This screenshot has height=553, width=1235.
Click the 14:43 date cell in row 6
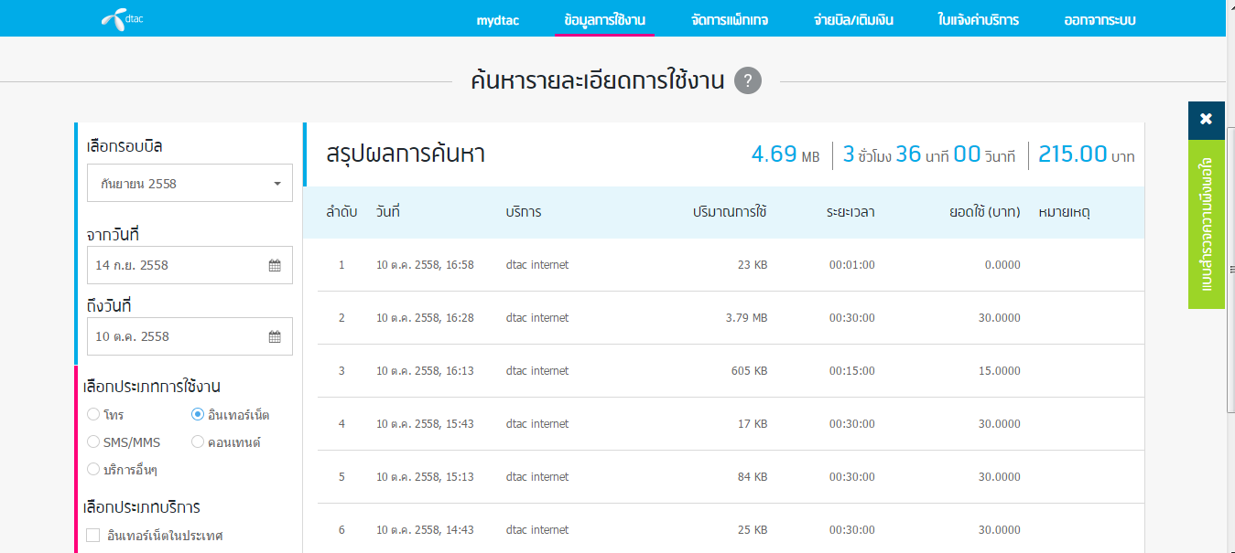pos(425,530)
